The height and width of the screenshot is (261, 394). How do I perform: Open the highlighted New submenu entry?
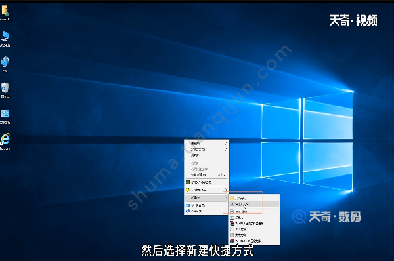pyautogui.click(x=206, y=198)
